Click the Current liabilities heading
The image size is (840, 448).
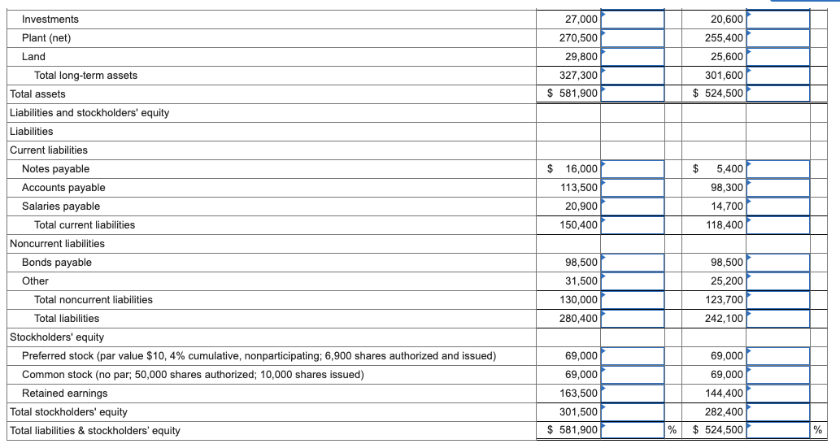point(49,150)
